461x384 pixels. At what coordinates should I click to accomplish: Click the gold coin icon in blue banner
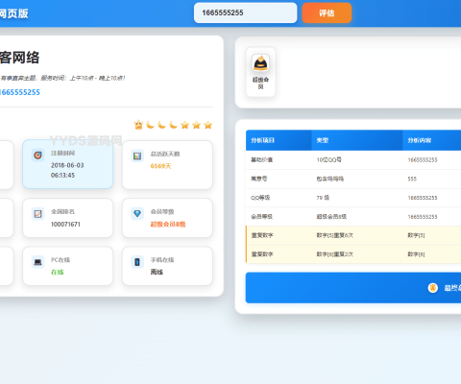click(433, 288)
